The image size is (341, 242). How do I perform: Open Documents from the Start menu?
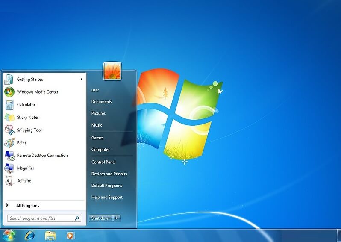click(102, 102)
